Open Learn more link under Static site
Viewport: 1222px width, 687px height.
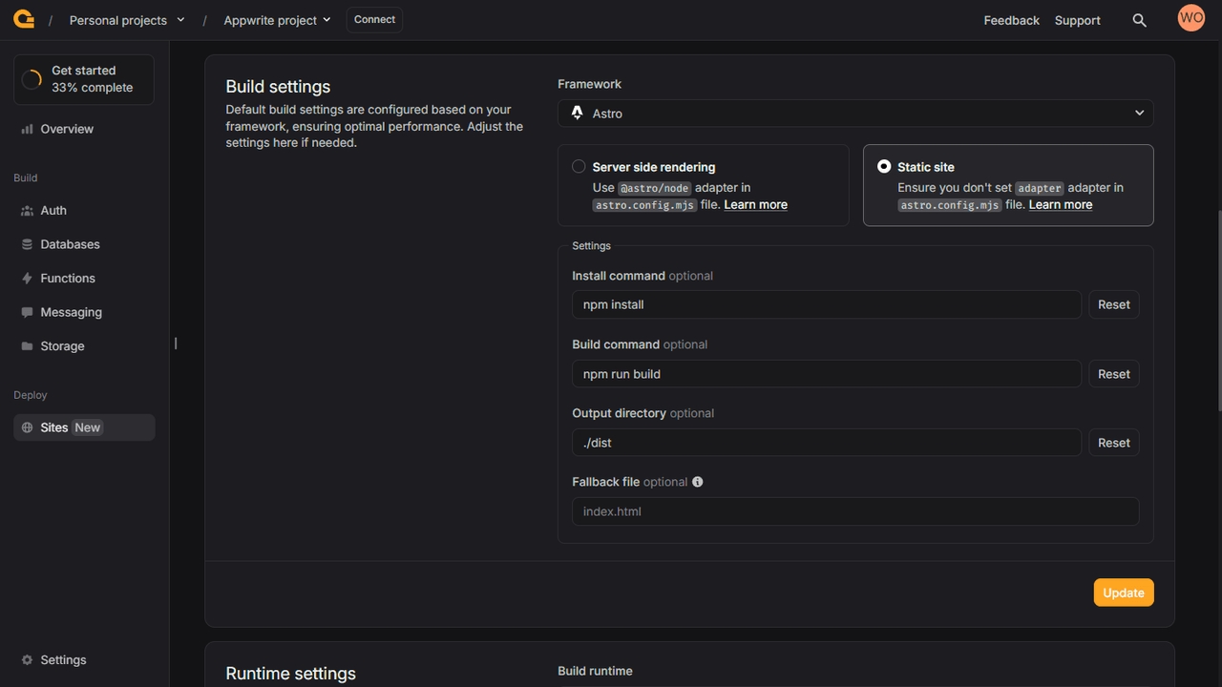(x=1060, y=205)
